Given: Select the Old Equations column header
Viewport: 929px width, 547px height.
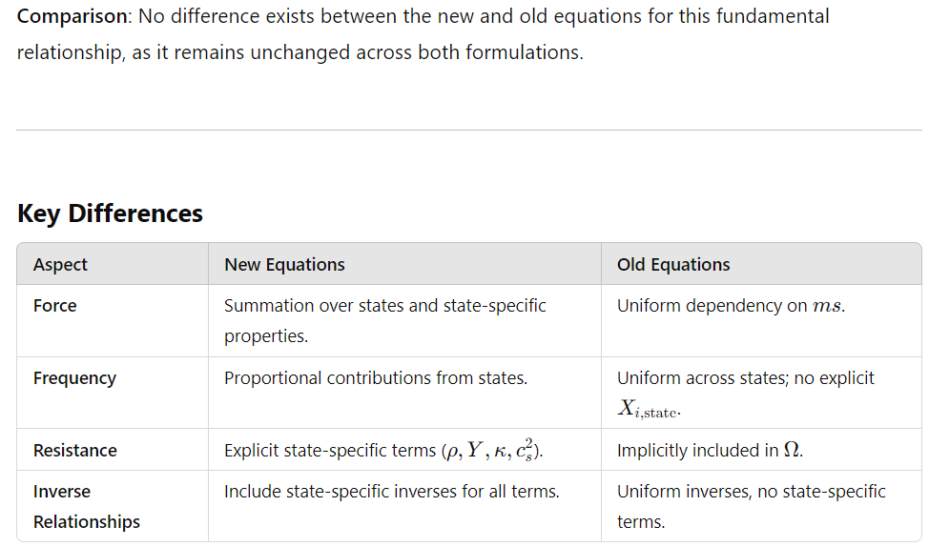Looking at the screenshot, I should (673, 265).
